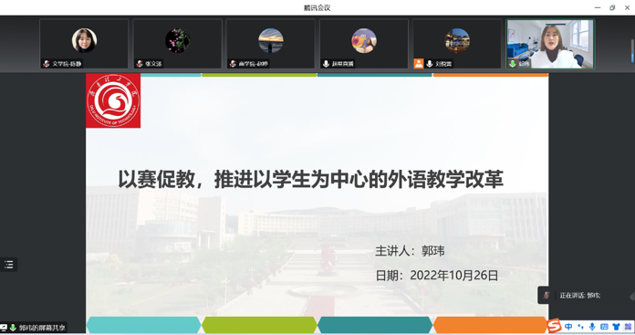Open the skin shirt icon in IME bar
The width and height of the screenshot is (635, 335).
coord(616,327)
